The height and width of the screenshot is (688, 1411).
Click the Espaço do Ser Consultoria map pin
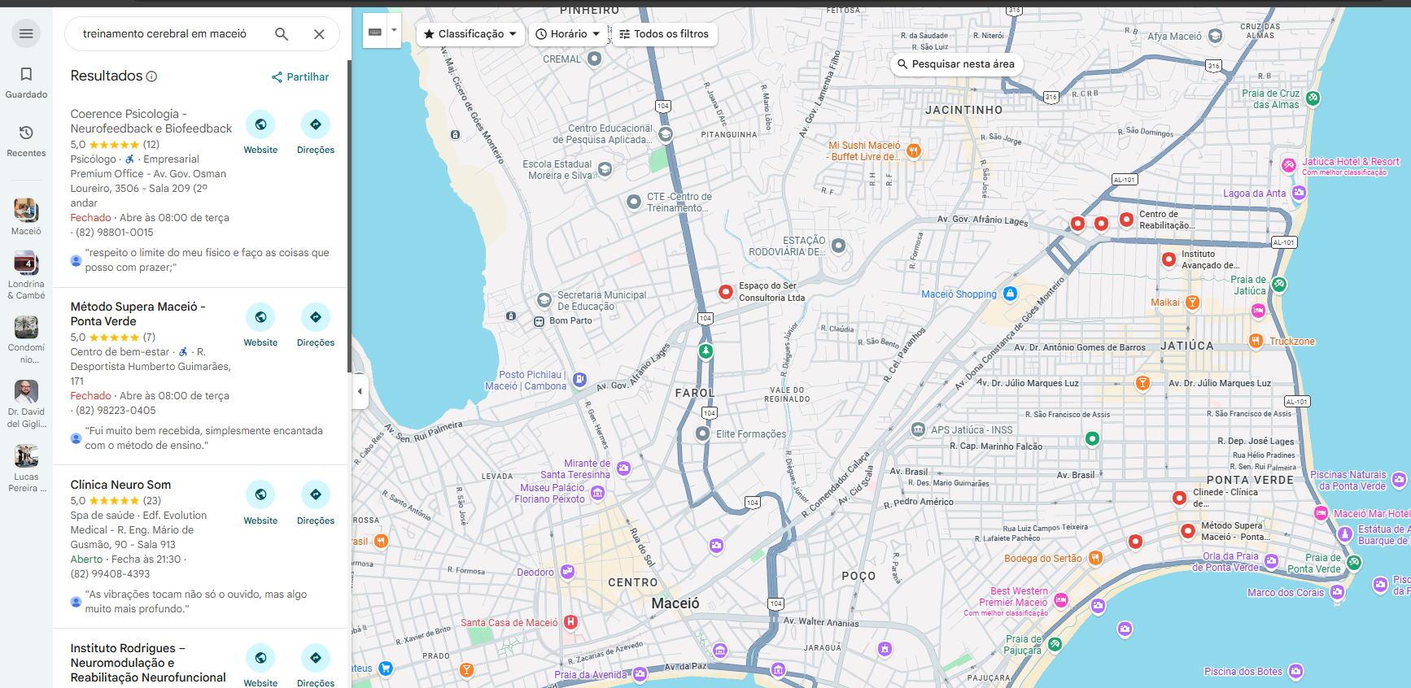pyautogui.click(x=726, y=292)
